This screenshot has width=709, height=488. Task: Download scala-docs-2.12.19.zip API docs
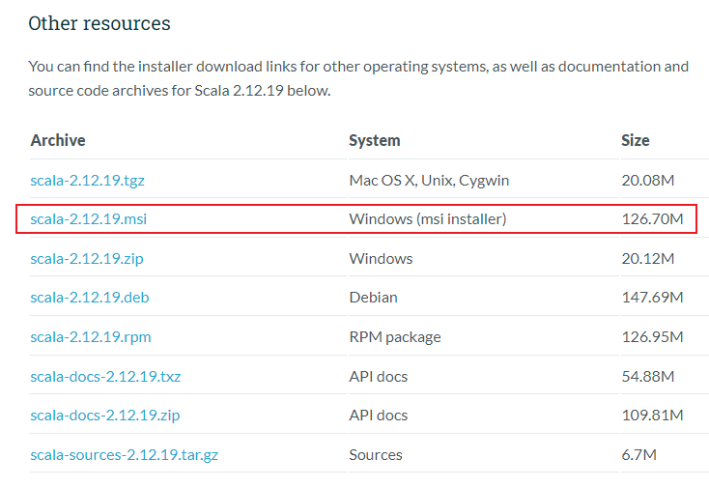105,416
